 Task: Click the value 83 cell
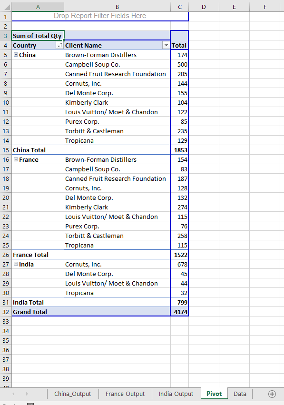tap(179, 169)
